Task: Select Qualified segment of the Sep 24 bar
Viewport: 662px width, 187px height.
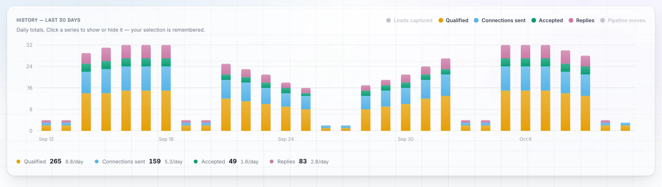Action: [x=286, y=119]
